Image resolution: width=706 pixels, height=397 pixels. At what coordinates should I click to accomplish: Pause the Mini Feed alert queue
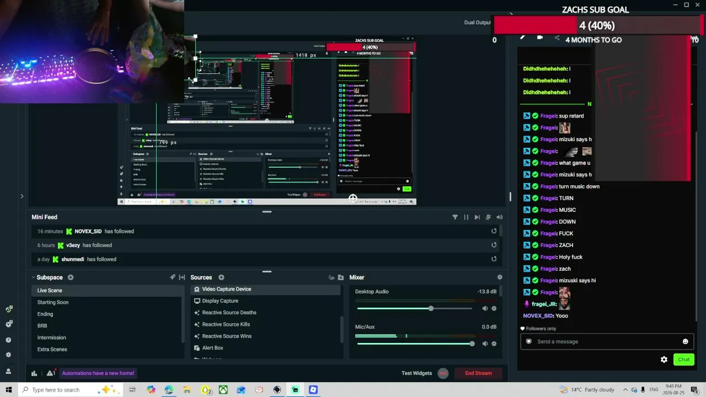tap(466, 217)
